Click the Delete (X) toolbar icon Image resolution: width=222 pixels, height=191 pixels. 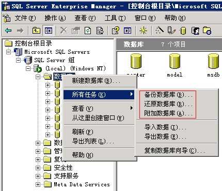click(x=64, y=31)
